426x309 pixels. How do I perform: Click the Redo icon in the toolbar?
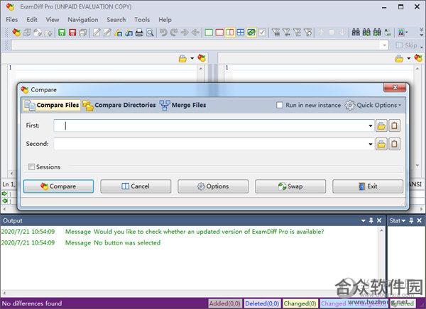[174, 33]
